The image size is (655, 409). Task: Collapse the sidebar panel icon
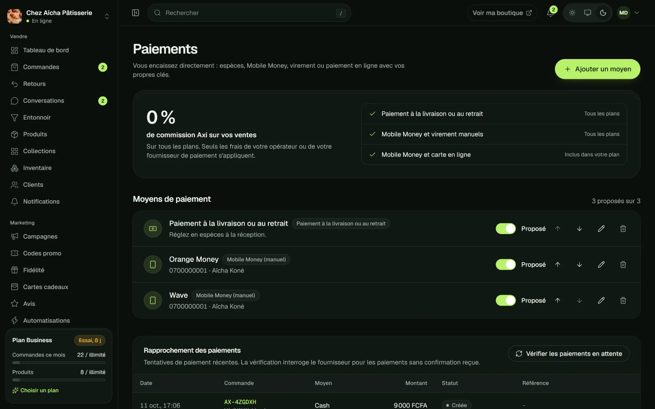point(135,13)
